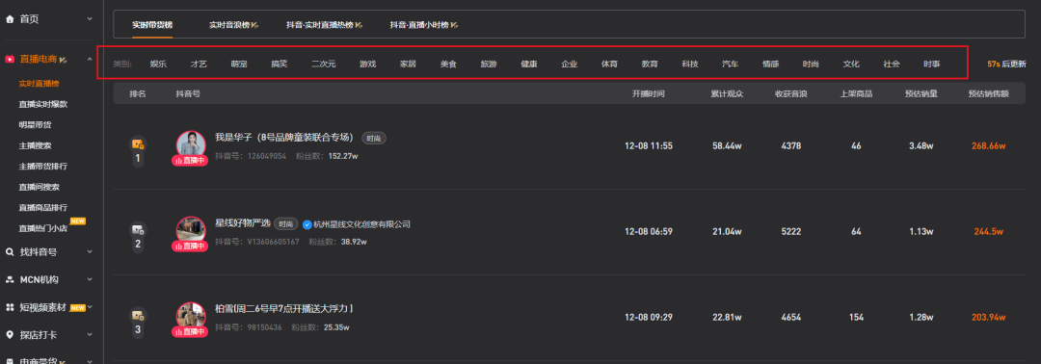
Task: Open the 抖音·直播小时榜 tab
Action: (x=424, y=24)
